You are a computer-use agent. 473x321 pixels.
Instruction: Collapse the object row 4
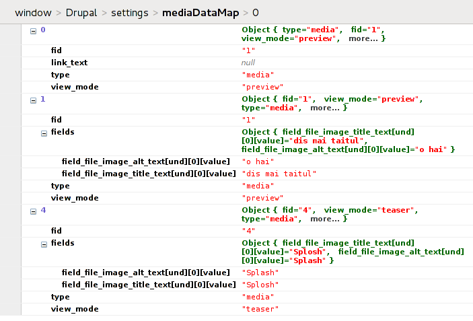coord(33,211)
